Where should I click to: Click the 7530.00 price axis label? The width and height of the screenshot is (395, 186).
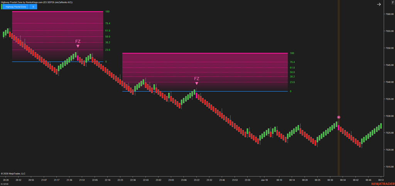tap(390, 116)
